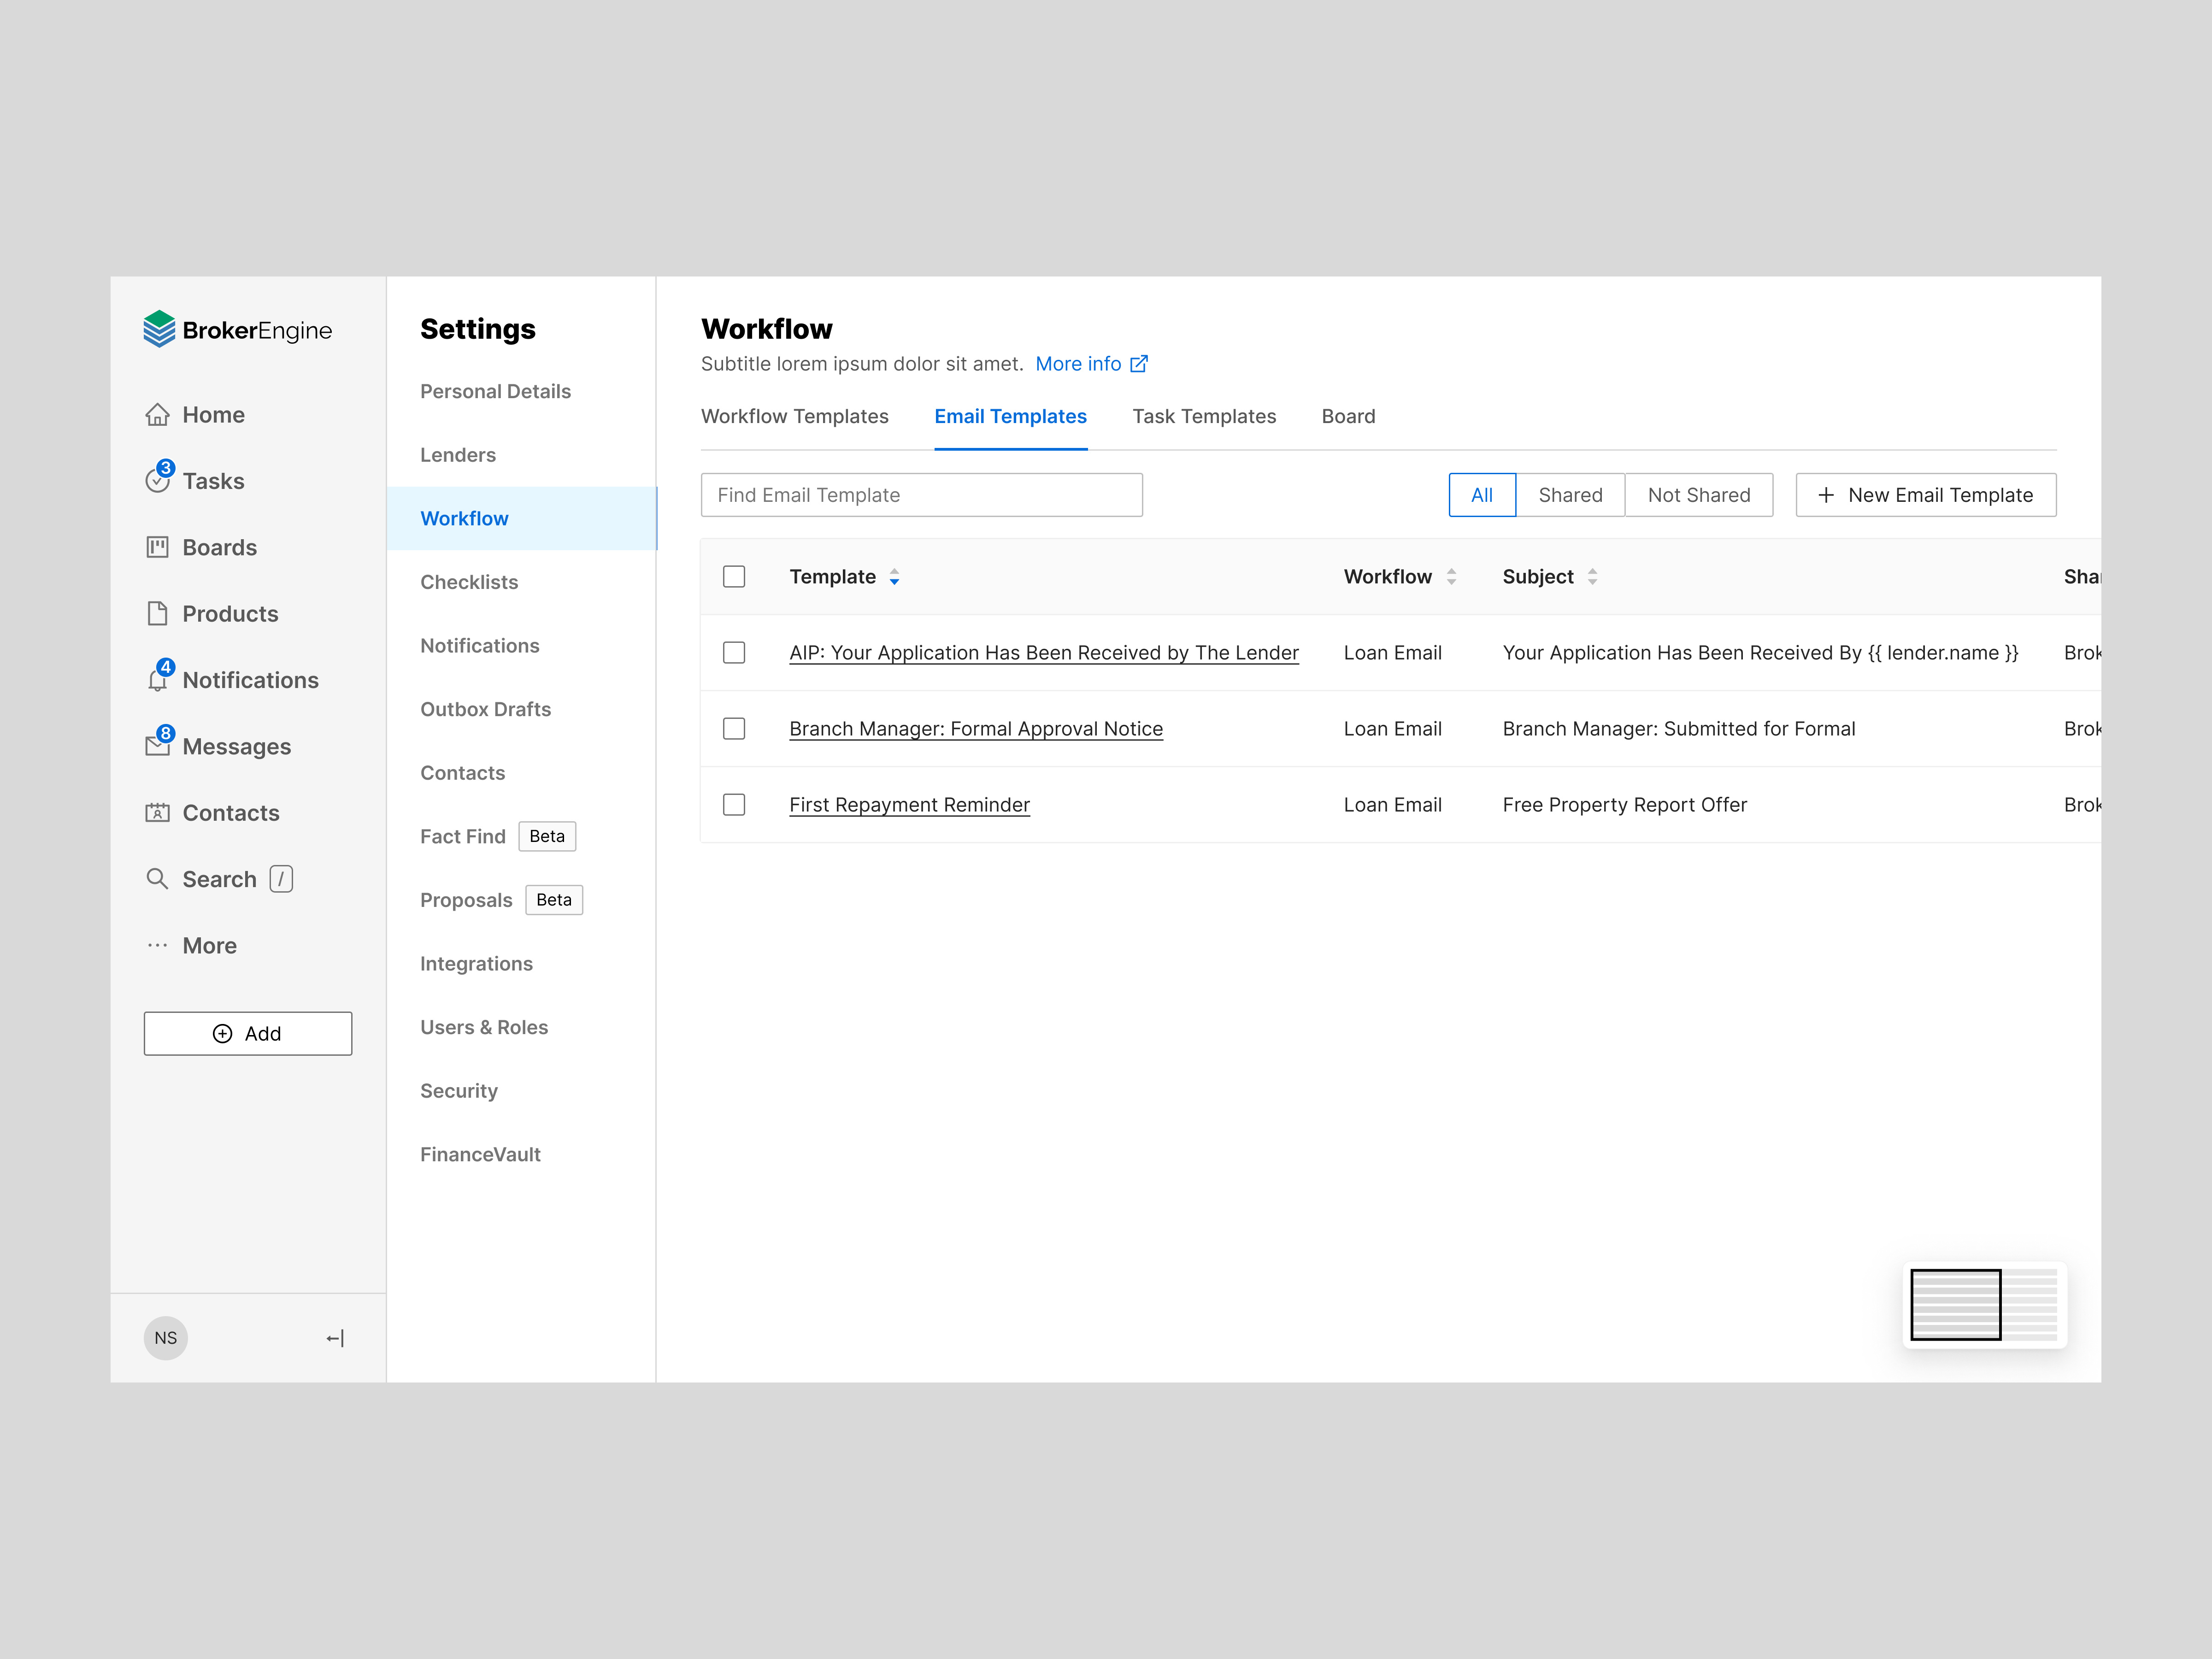Sort by the Subject column arrows
This screenshot has height=1659, width=2212.
pos(1592,577)
